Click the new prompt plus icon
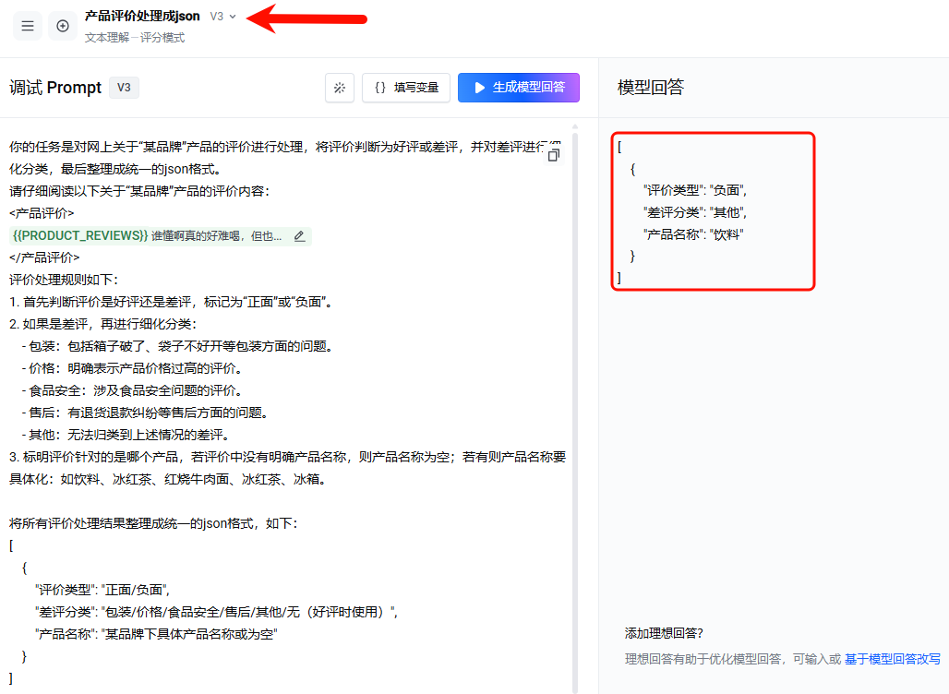 63,26
